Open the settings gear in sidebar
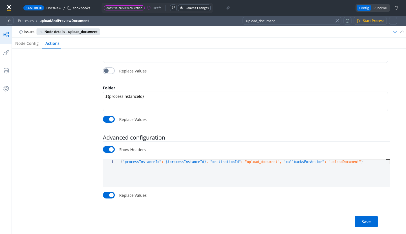 (x=6, y=89)
